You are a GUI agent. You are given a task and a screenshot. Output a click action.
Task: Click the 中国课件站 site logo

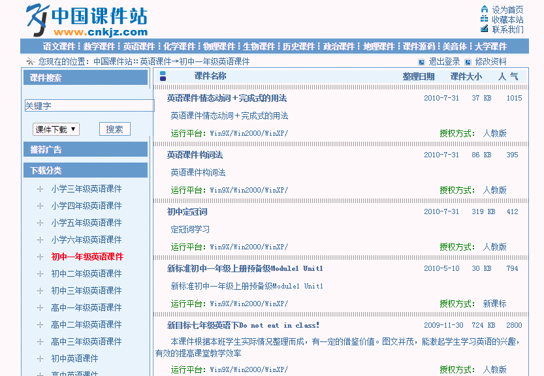[87, 20]
